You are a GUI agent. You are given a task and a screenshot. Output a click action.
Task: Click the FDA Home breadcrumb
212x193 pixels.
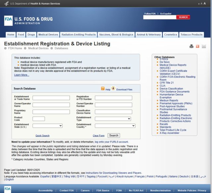click(15, 48)
